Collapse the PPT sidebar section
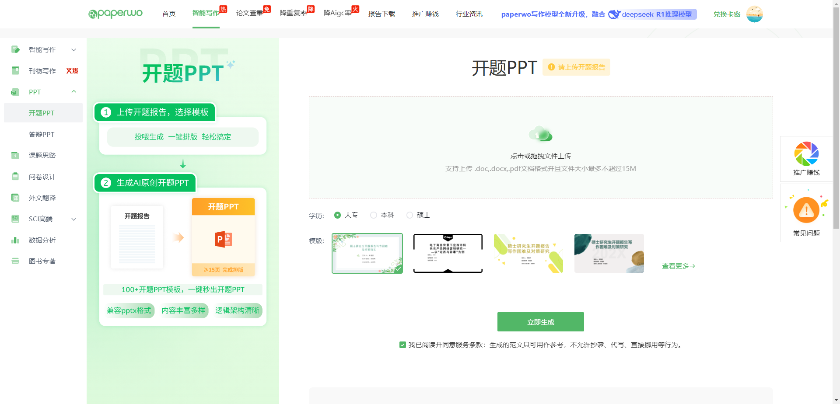The width and height of the screenshot is (840, 404). (74, 92)
